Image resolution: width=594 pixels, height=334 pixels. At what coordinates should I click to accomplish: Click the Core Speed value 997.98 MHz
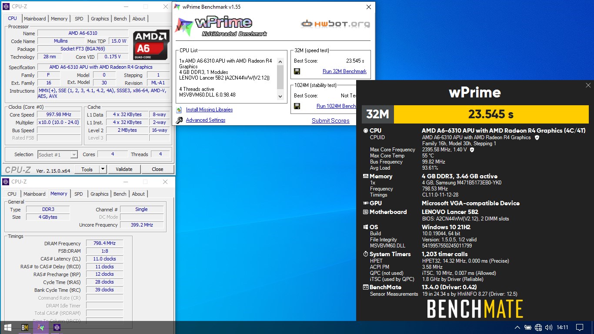(59, 115)
